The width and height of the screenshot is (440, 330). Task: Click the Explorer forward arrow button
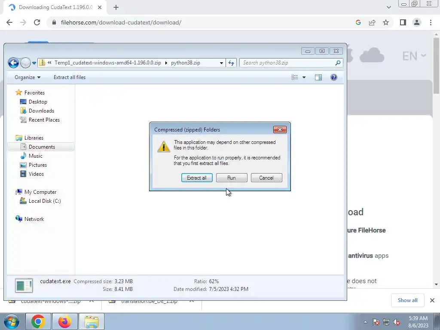[x=25, y=63]
